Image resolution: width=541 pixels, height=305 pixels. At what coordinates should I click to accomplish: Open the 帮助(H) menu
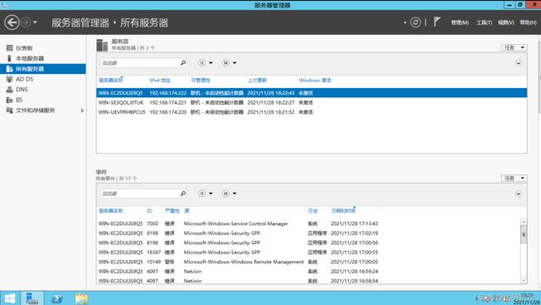coord(529,22)
